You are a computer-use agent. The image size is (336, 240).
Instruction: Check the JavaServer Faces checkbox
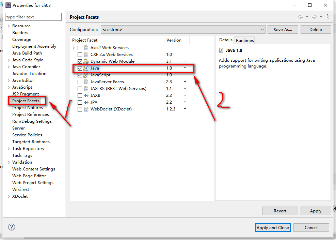point(80,82)
